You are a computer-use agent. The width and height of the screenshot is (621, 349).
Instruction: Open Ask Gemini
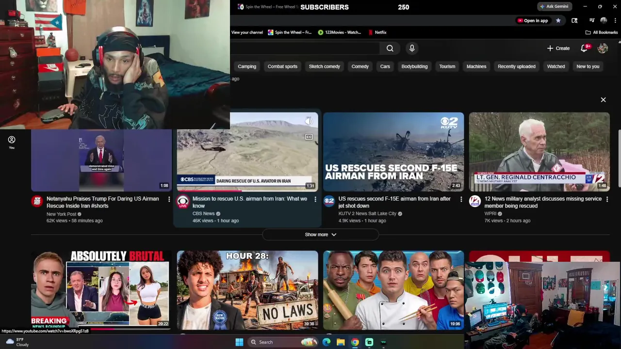pos(554,6)
